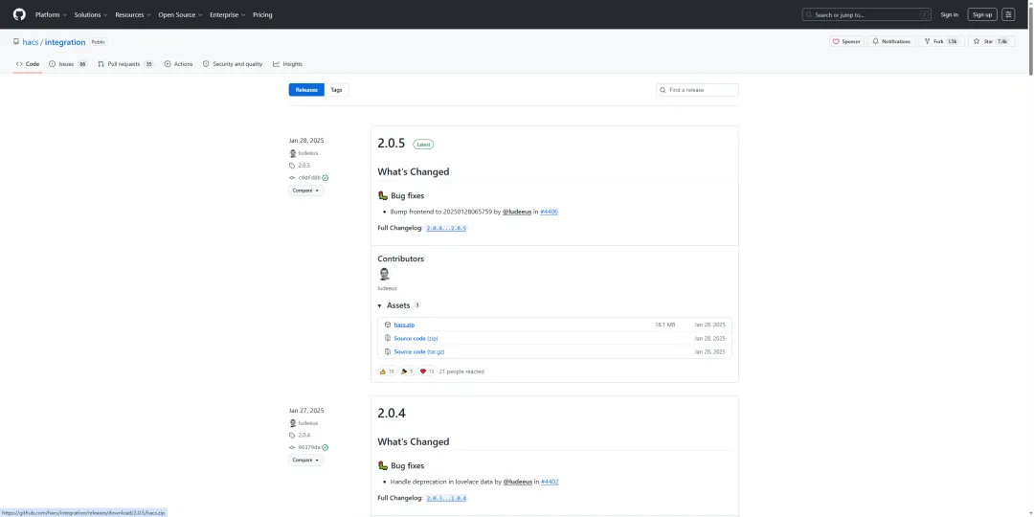Open the @ludeeus mention in 2.0.4 notes
This screenshot has width=1034, height=517.
[518, 482]
